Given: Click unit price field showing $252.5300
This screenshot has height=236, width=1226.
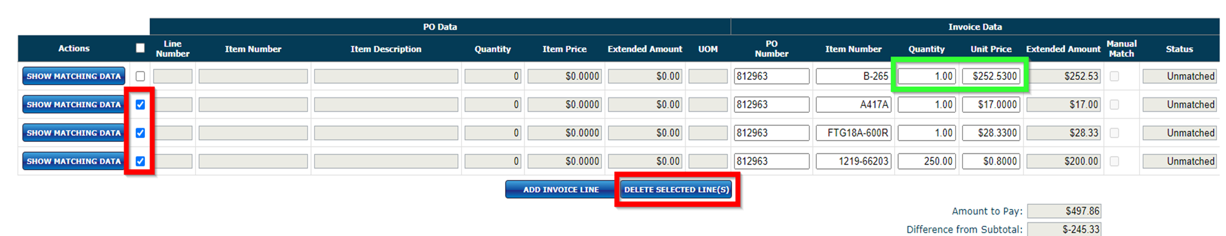Looking at the screenshot, I should pyautogui.click(x=991, y=76).
